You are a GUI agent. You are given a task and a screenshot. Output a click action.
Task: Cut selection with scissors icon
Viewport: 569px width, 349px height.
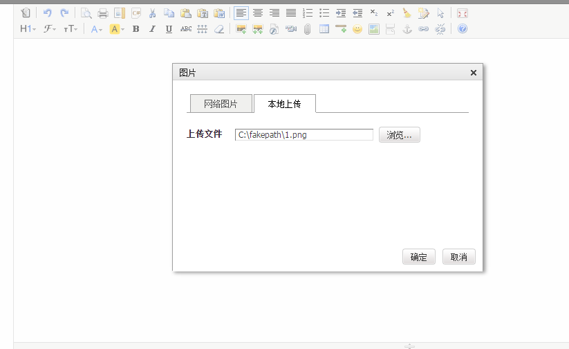pos(152,13)
